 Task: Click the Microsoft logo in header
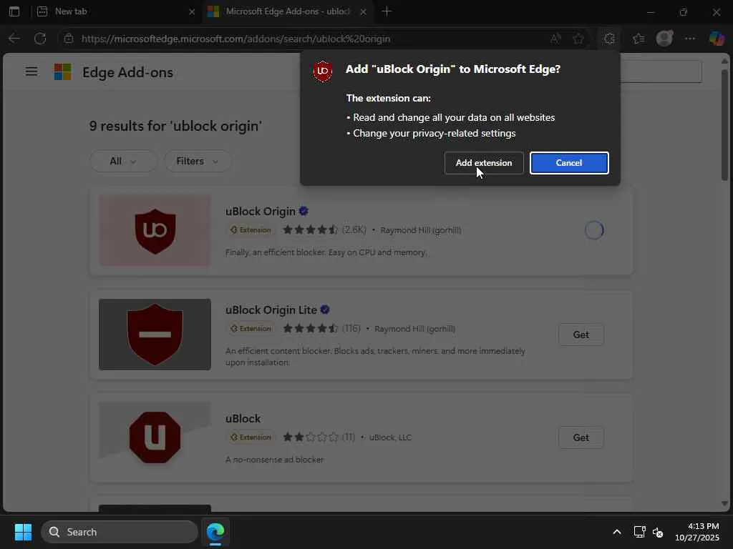(63, 72)
